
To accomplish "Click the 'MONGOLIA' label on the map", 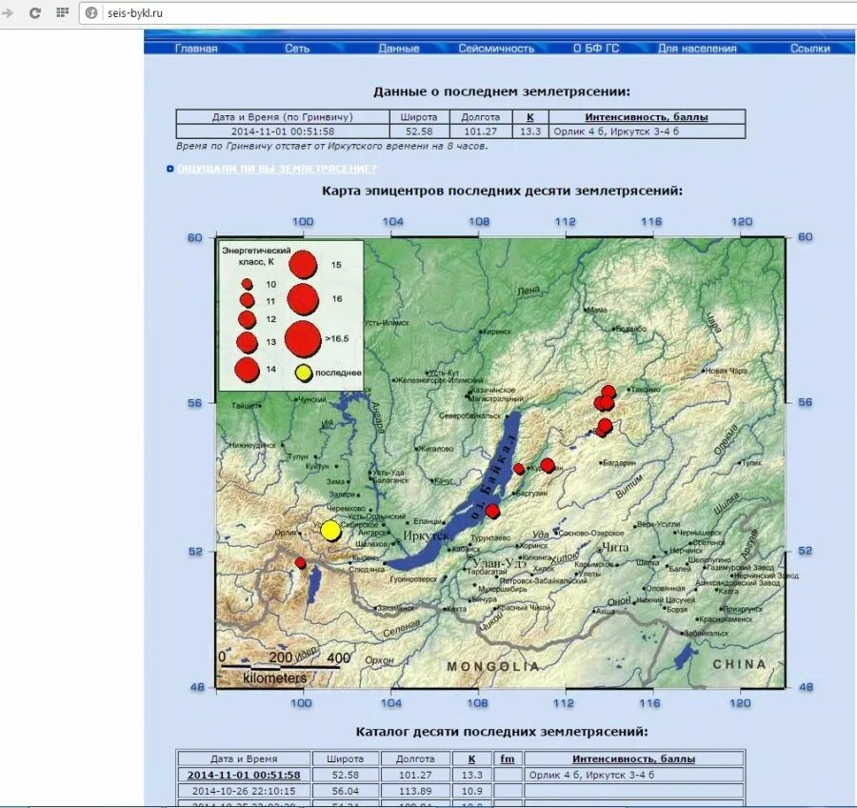I will click(x=493, y=666).
